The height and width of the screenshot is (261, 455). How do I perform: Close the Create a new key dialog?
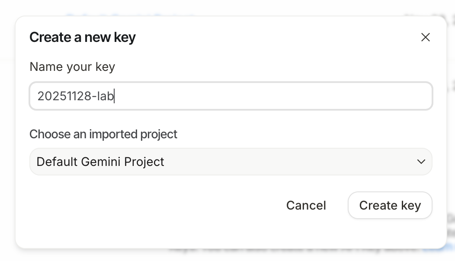pyautogui.click(x=426, y=38)
